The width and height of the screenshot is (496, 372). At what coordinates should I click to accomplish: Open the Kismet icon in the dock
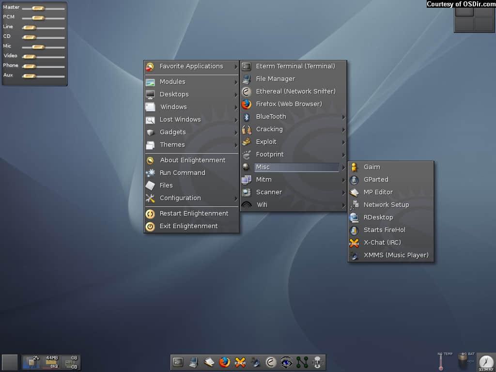pyautogui.click(x=317, y=362)
